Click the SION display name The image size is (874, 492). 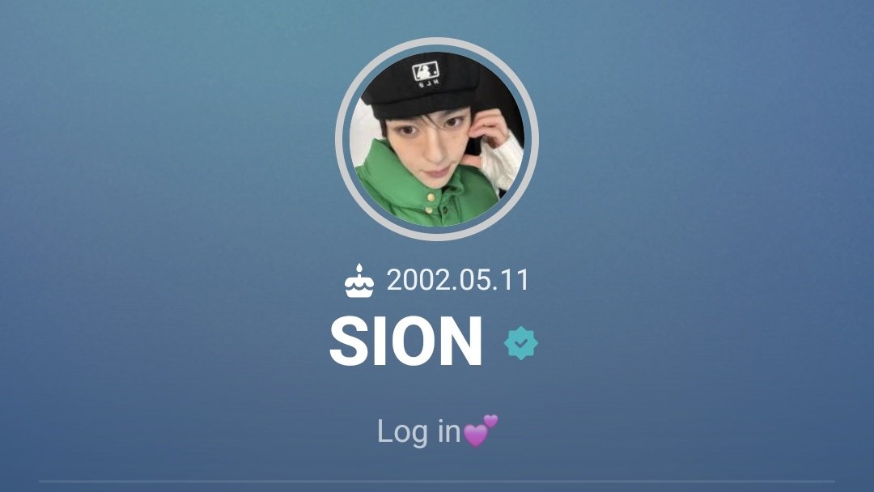click(x=405, y=341)
